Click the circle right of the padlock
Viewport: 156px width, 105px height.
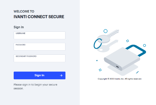click(144, 45)
